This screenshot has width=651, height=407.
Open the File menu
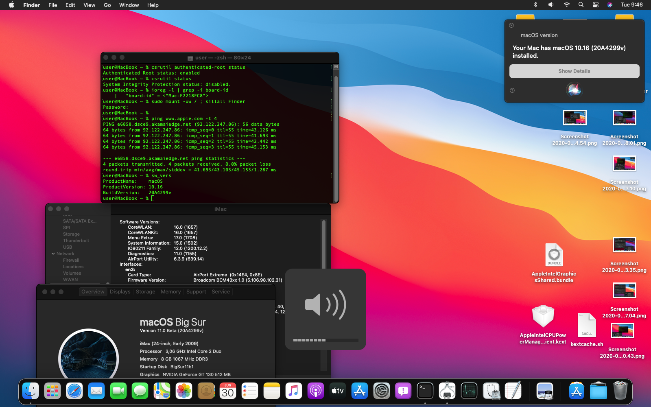coord(53,5)
